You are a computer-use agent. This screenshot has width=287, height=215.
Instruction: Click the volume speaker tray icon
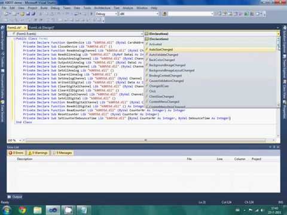click(262, 210)
